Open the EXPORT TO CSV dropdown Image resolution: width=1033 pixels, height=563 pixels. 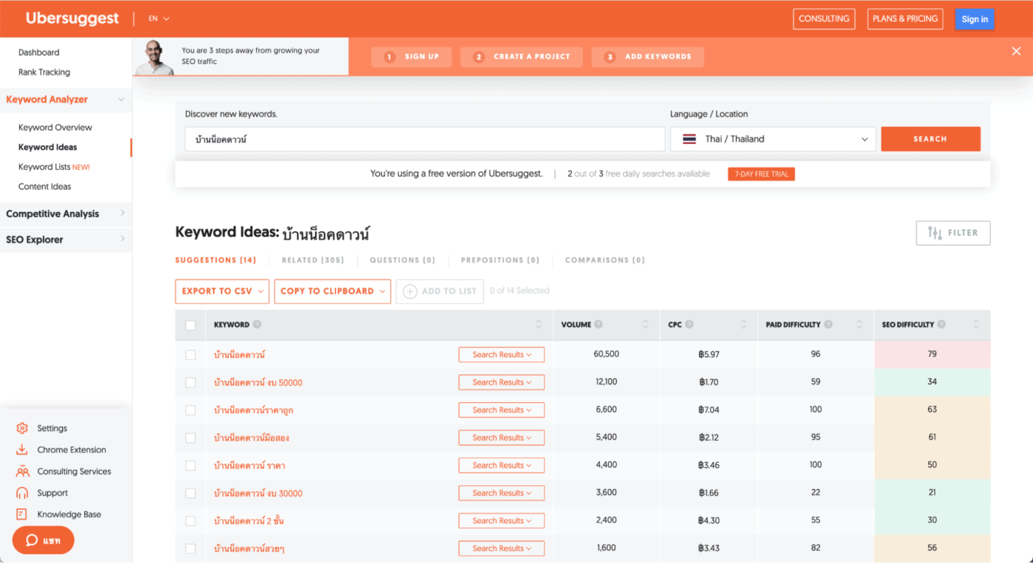coord(222,291)
